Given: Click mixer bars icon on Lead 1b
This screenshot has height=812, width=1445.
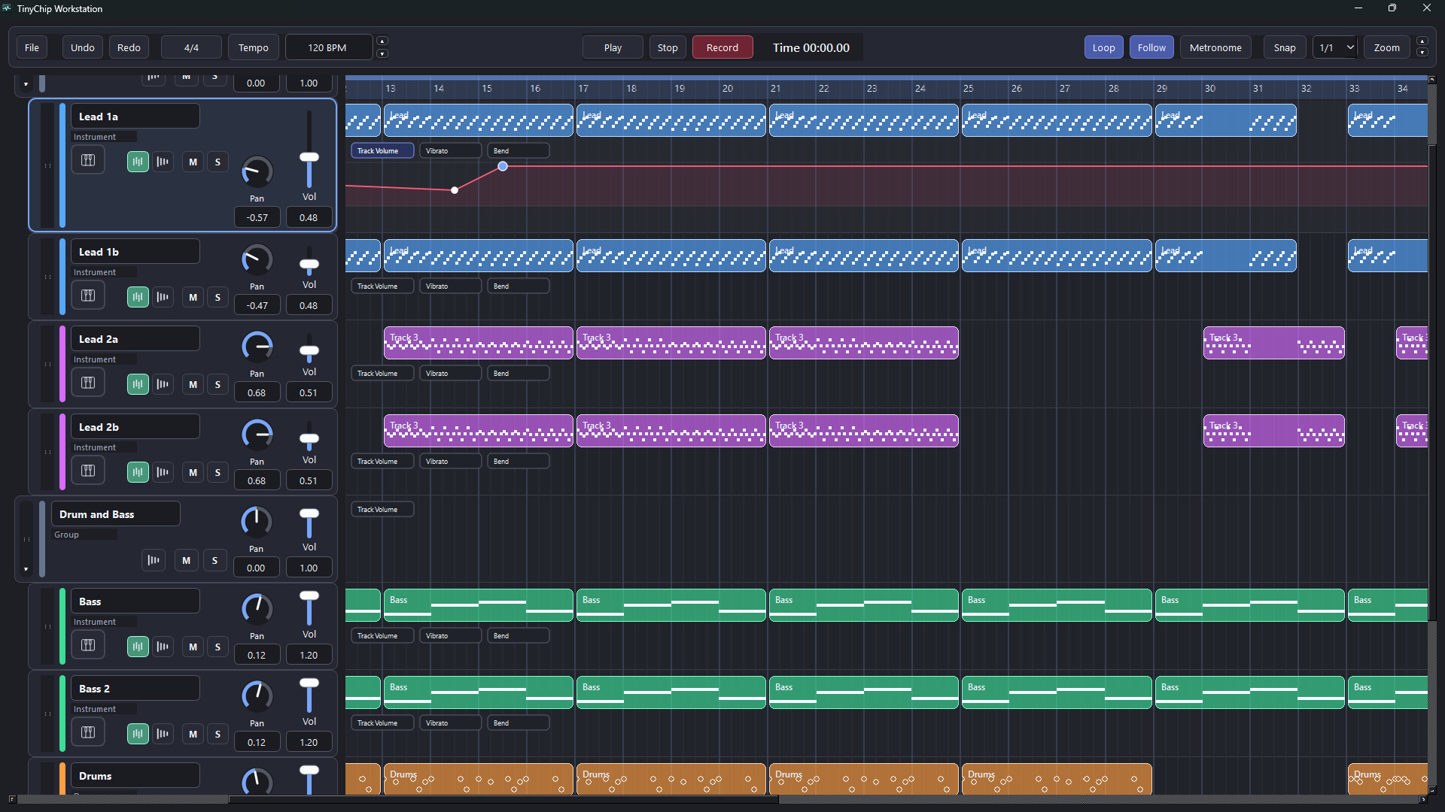Looking at the screenshot, I should (163, 297).
